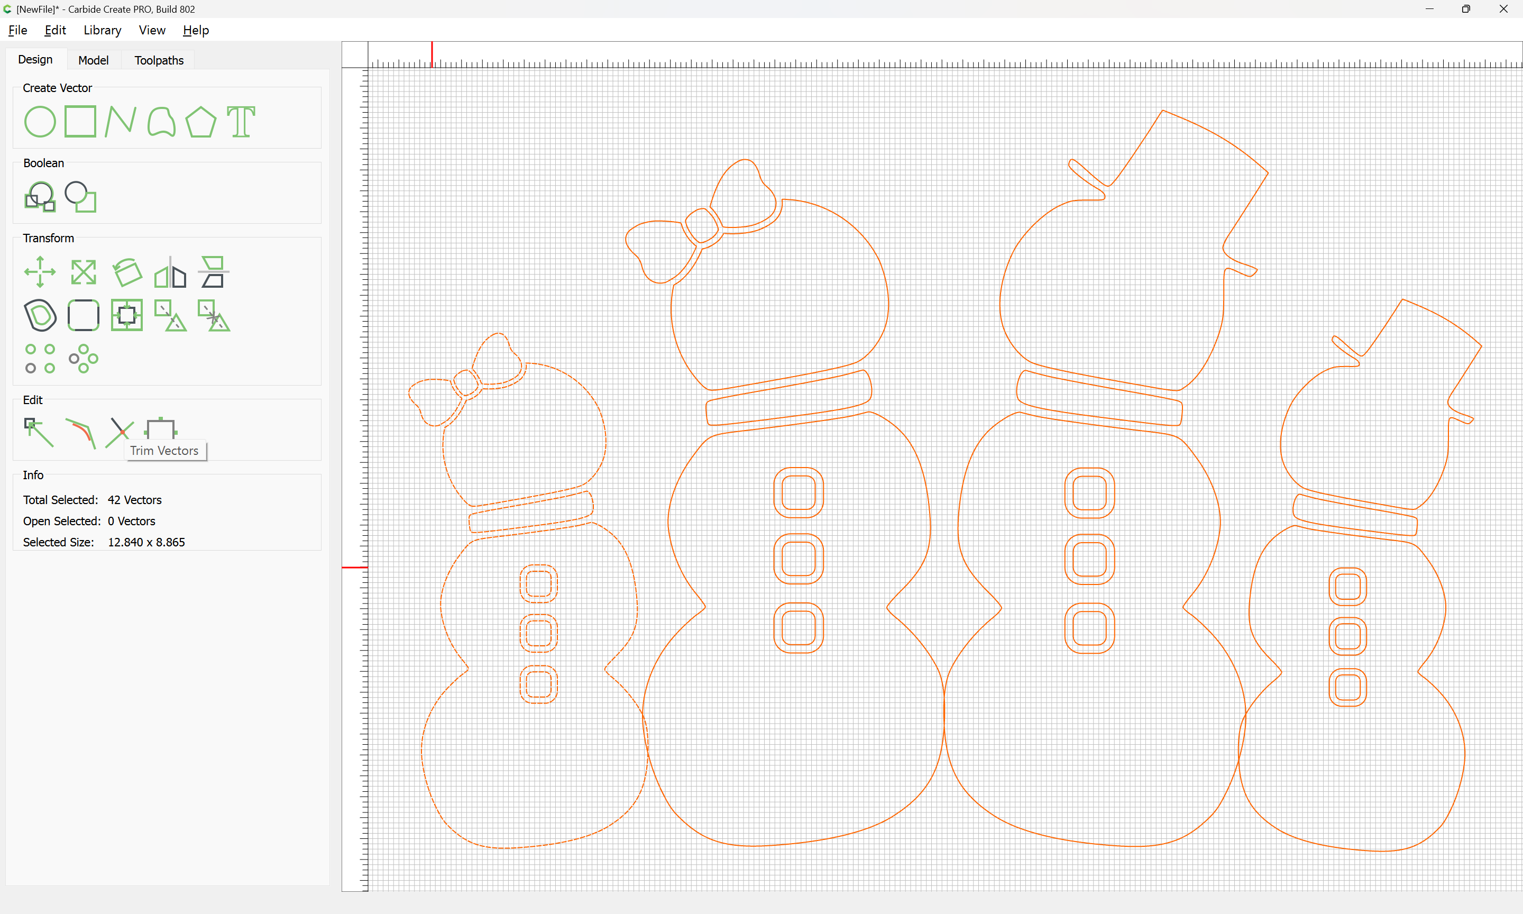Select the Text creation tool
The height and width of the screenshot is (914, 1523).
pos(241,121)
